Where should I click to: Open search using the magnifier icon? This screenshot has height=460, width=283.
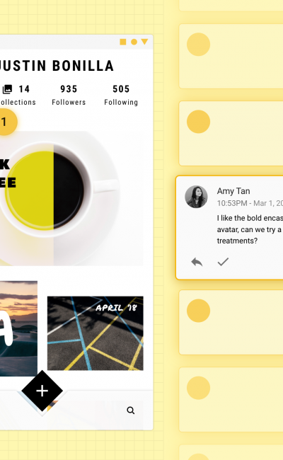(130, 410)
